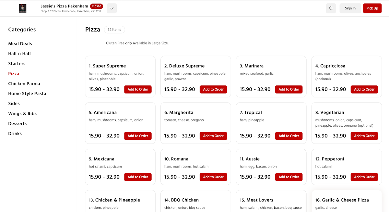
Task: Click '3. Marinara' title
Action: [x=252, y=66]
